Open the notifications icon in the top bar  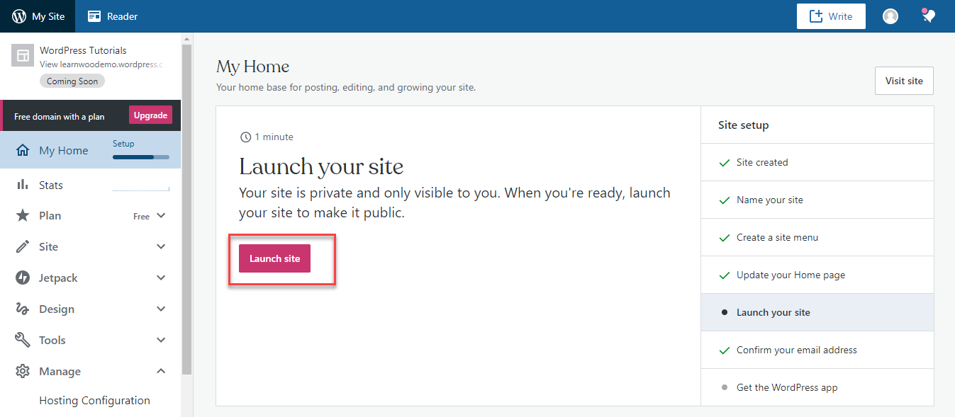click(929, 16)
